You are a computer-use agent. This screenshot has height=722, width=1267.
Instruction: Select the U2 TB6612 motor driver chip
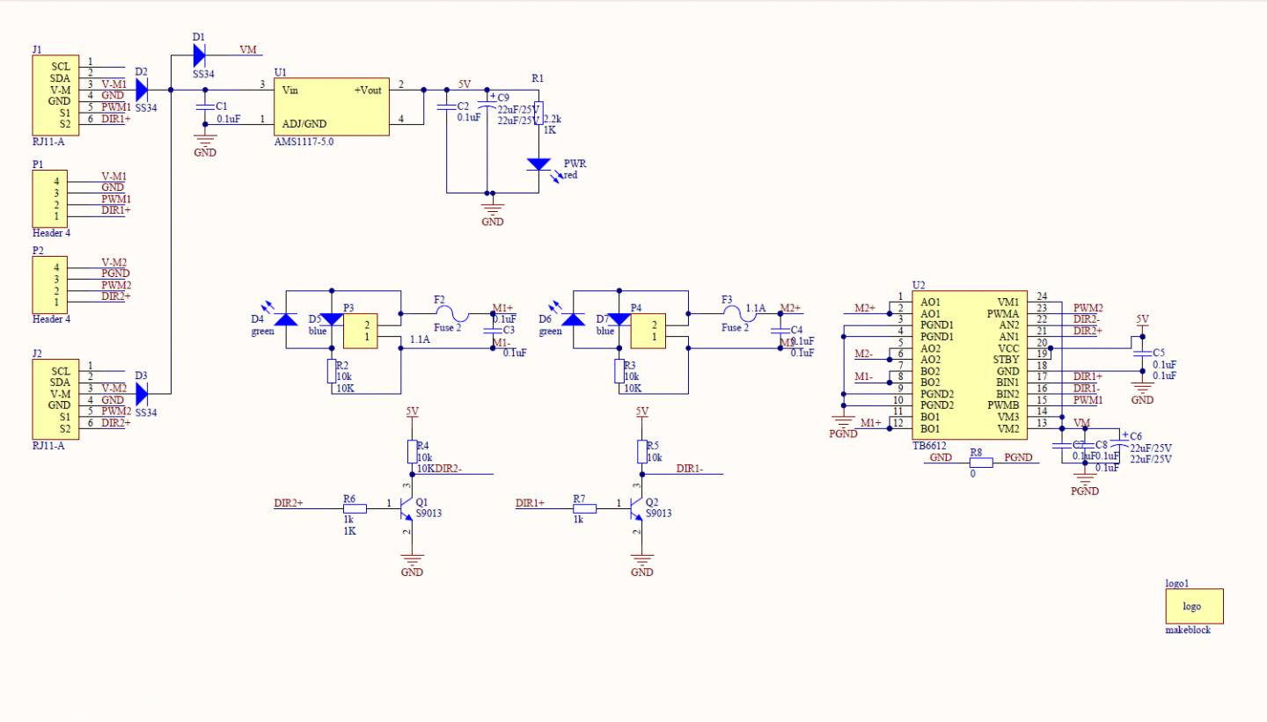(x=971, y=365)
